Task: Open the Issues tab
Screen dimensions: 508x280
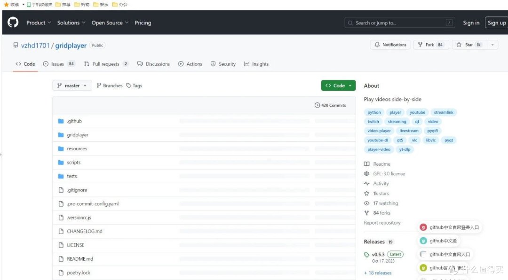Action: click(59, 64)
